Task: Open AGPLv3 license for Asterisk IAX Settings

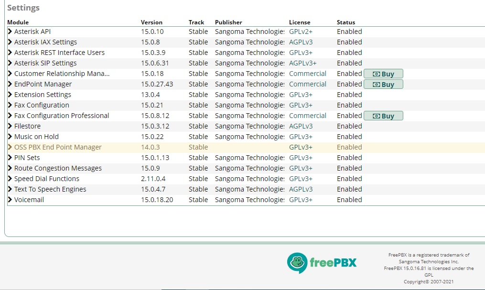Action: click(x=301, y=42)
